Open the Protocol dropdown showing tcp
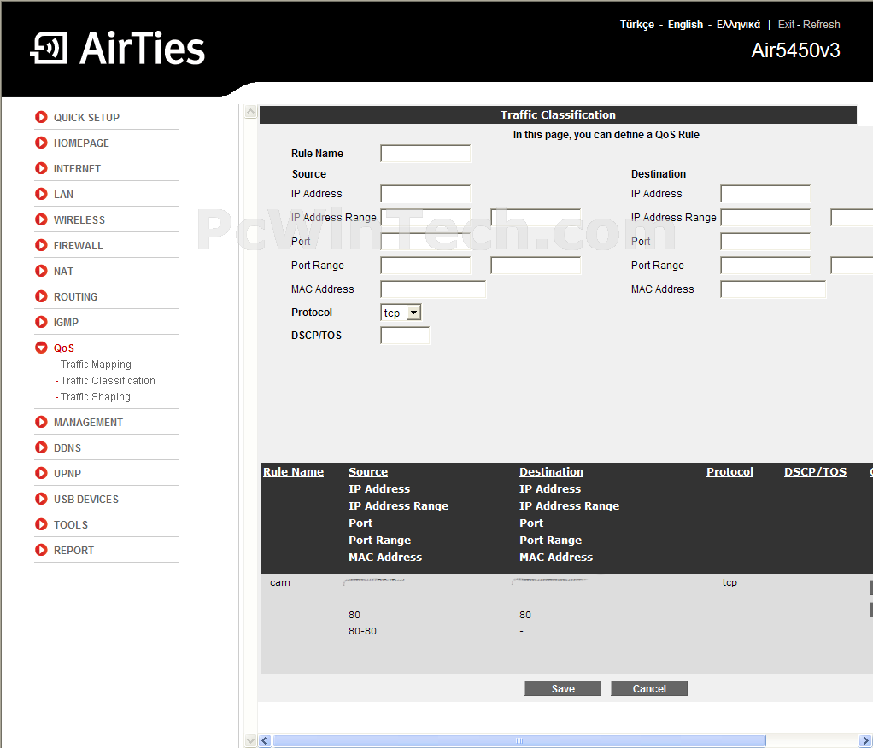873x748 pixels. [401, 313]
